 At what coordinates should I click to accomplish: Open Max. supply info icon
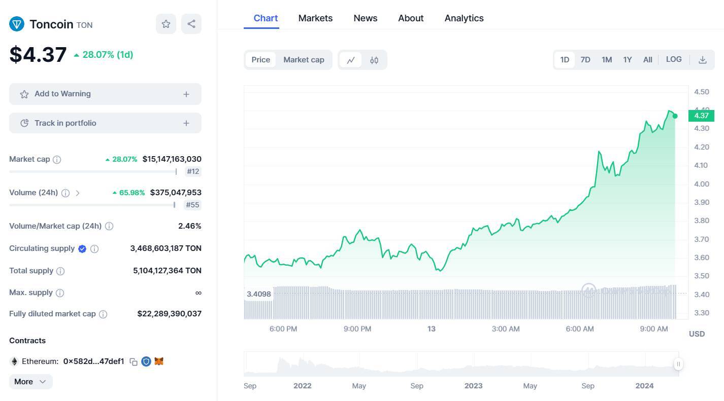point(59,293)
